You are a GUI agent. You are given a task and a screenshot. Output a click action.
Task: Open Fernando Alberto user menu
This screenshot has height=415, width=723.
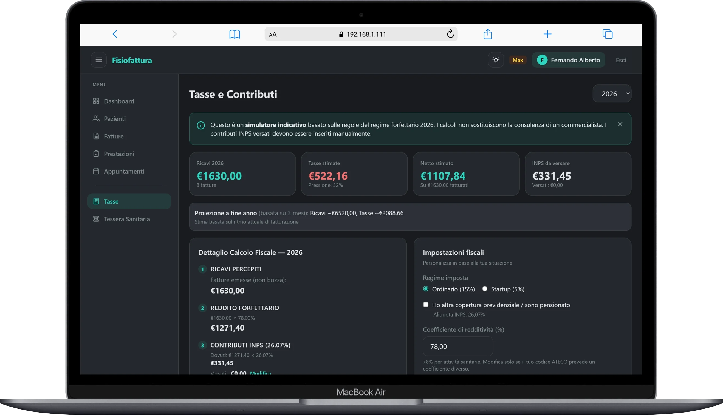pos(568,60)
